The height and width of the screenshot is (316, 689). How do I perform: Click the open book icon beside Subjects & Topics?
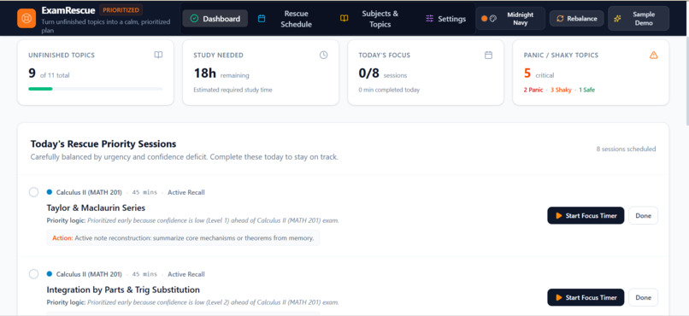[x=344, y=19]
